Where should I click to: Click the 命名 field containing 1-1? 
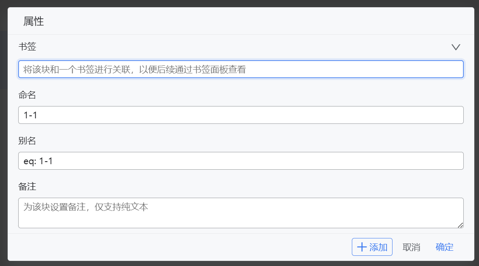tap(241, 115)
